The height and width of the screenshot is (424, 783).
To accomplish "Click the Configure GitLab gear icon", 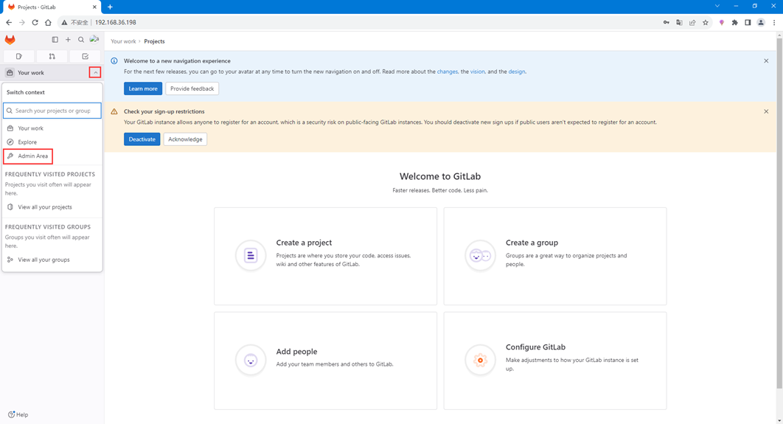I will [x=480, y=360].
